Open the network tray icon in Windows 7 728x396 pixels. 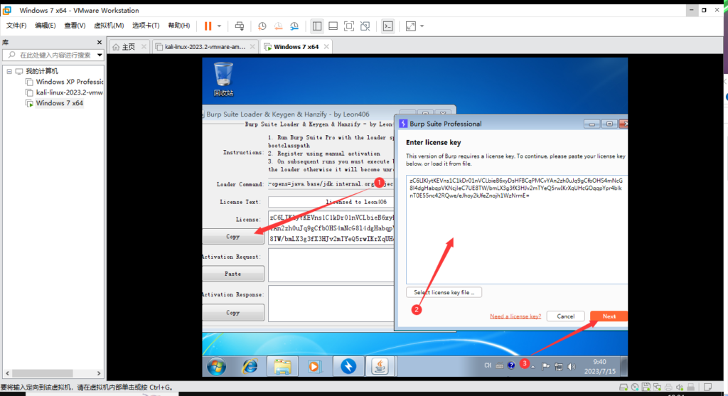tap(559, 367)
